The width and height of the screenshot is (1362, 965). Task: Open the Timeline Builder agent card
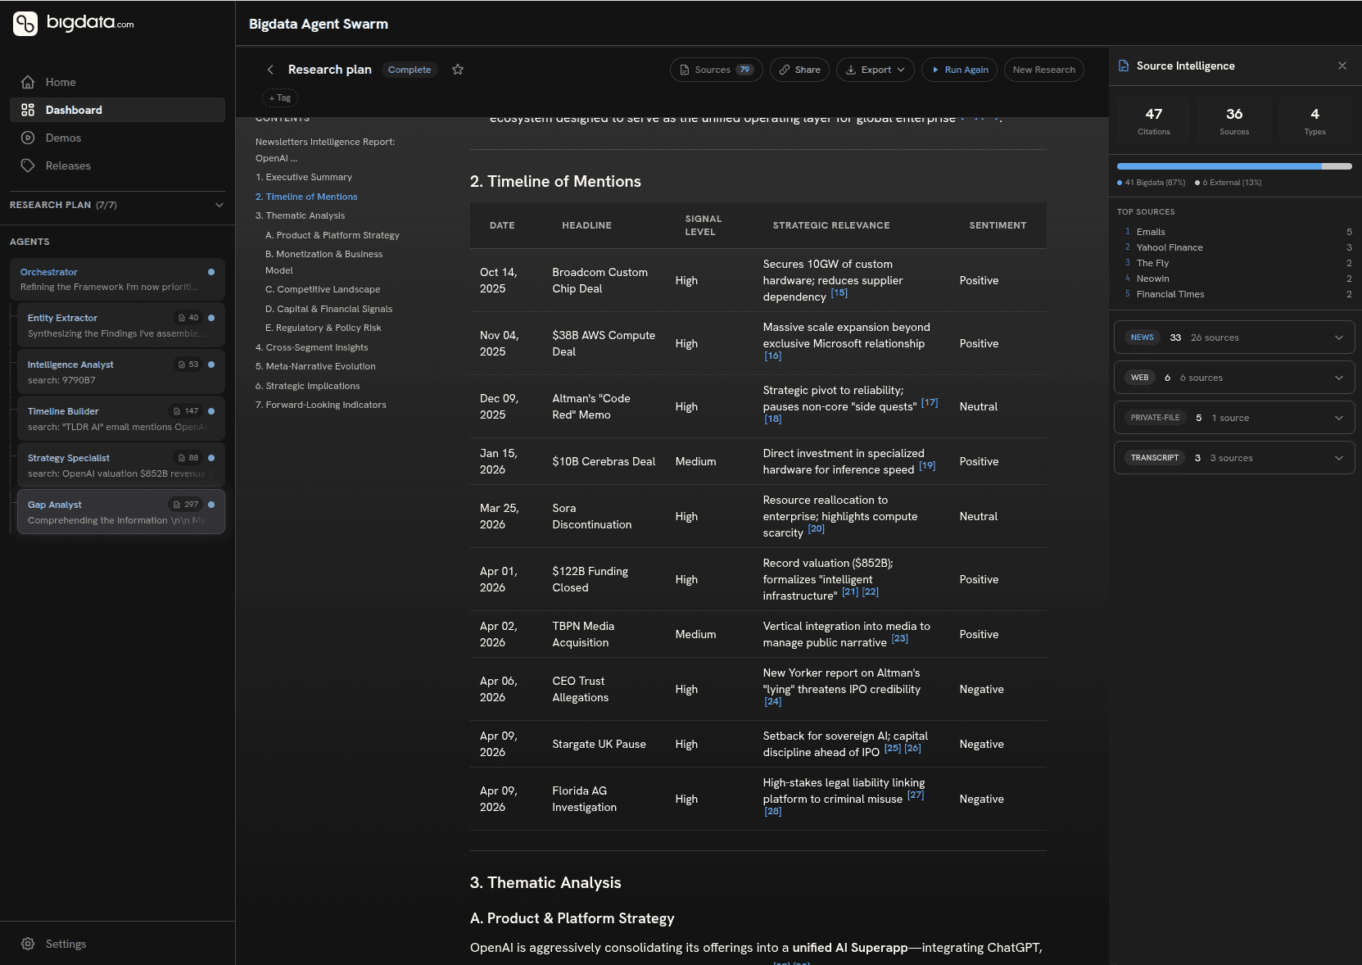(120, 419)
